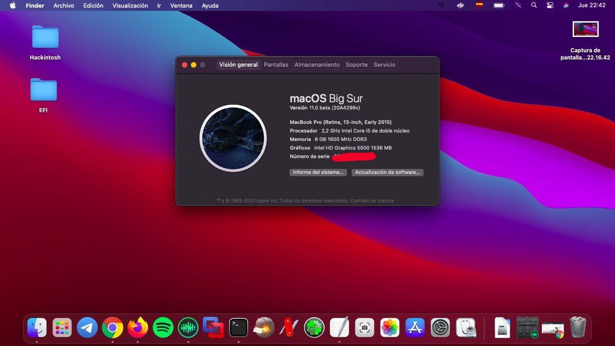Open Control Center in the menu bar
The width and height of the screenshot is (615, 346).
[550, 5]
